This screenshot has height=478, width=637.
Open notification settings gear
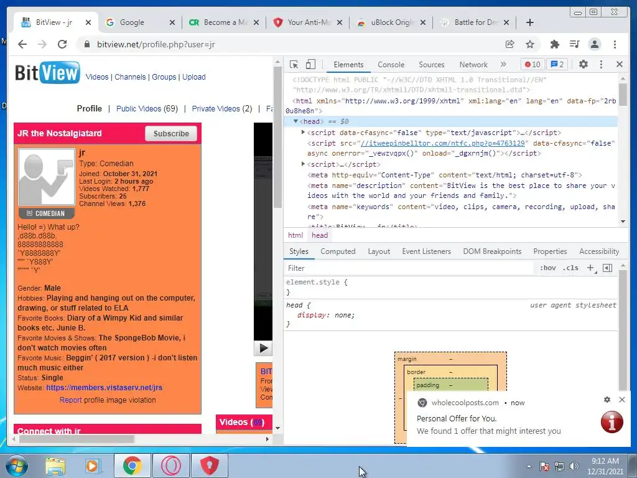607,400
